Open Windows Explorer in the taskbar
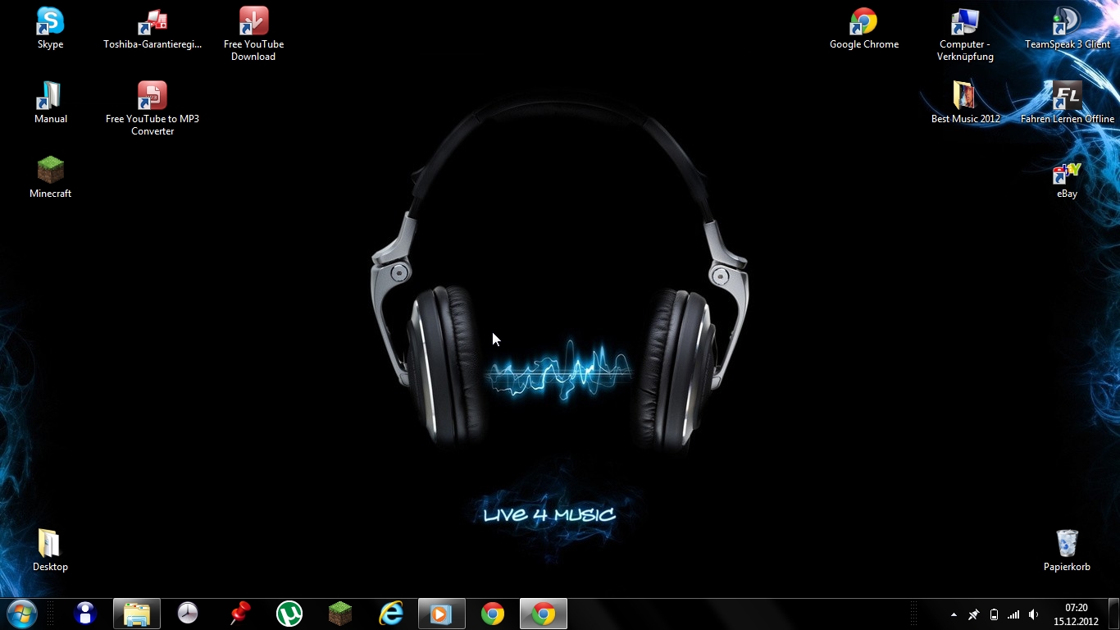Viewport: 1120px width, 630px height. click(136, 614)
